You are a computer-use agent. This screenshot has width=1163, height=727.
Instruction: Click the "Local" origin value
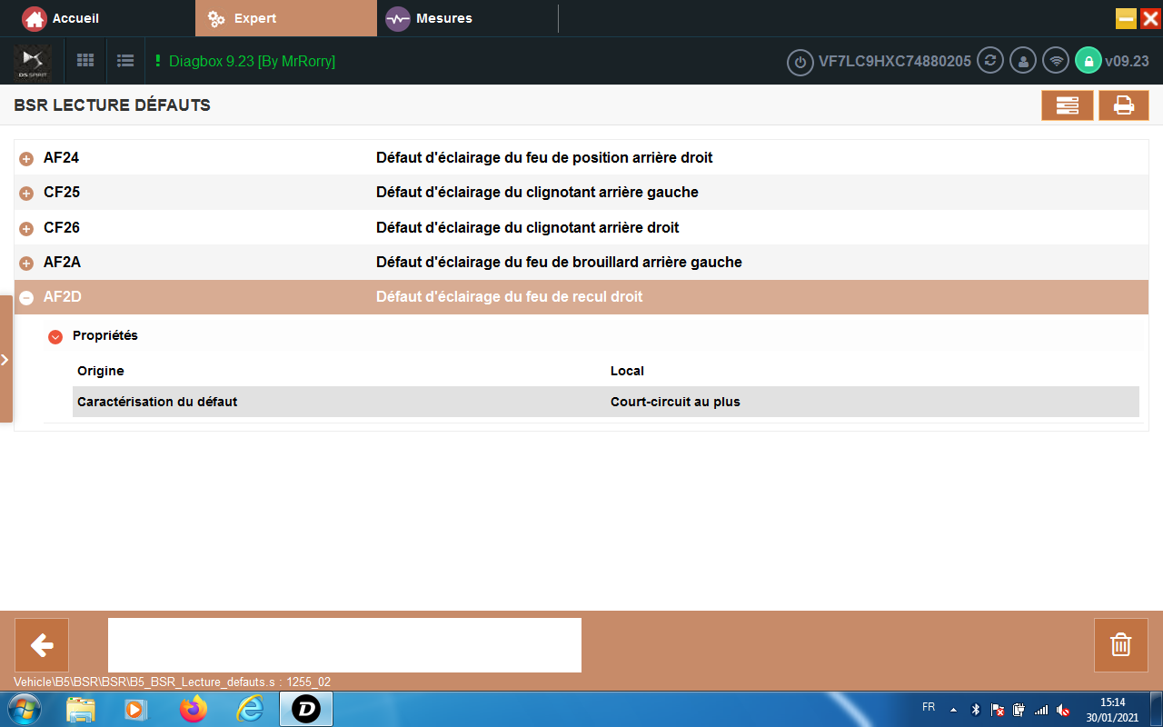pyautogui.click(x=627, y=371)
